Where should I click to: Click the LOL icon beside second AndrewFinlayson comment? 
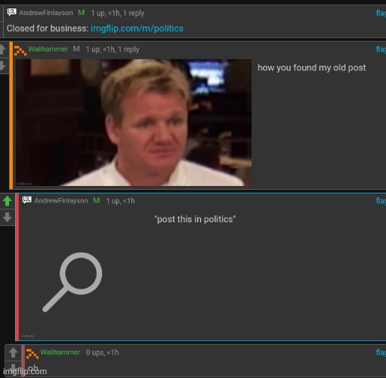pyautogui.click(x=26, y=200)
